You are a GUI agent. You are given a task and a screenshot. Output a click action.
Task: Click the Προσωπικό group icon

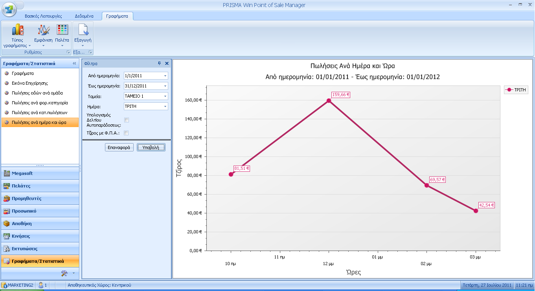6,211
